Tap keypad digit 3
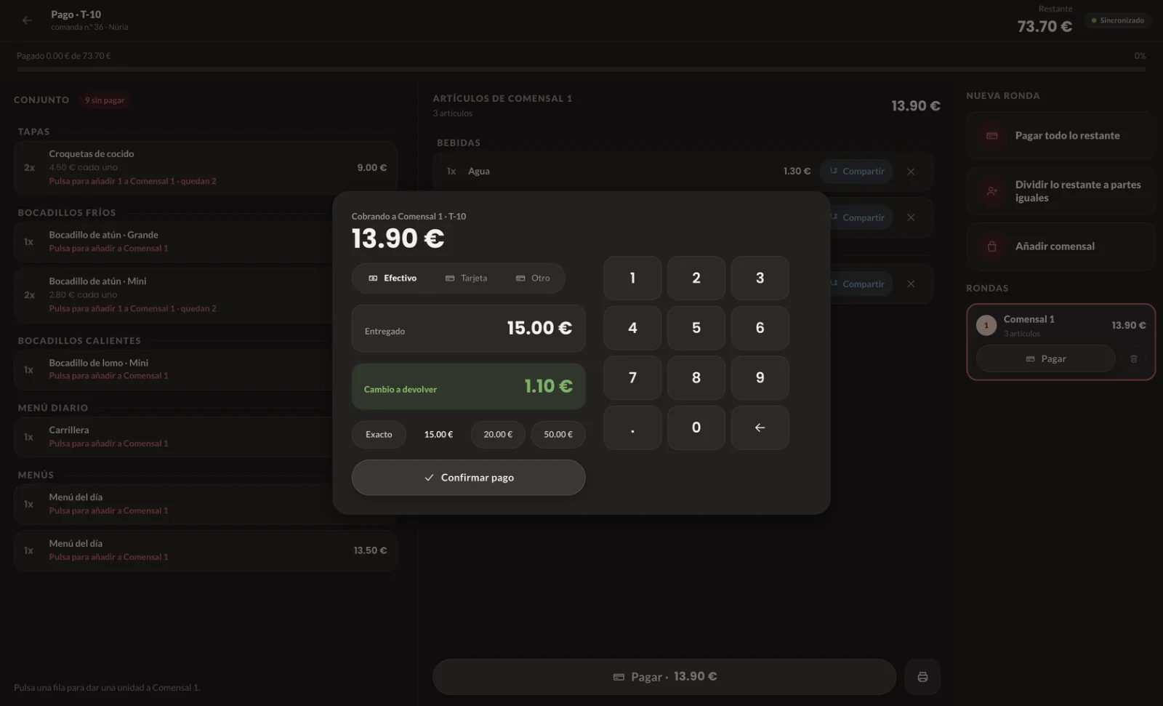Image resolution: width=1163 pixels, height=706 pixels. 760,278
